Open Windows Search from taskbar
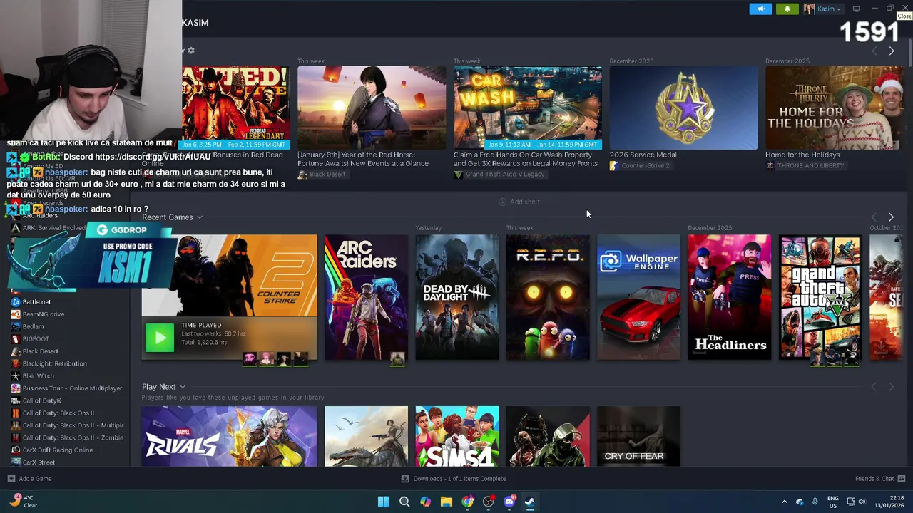Viewport: 913px width, 513px height. [x=404, y=502]
